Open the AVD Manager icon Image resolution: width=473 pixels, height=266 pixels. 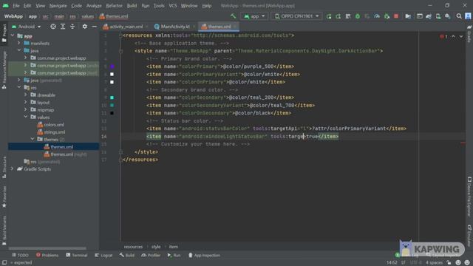click(x=438, y=16)
